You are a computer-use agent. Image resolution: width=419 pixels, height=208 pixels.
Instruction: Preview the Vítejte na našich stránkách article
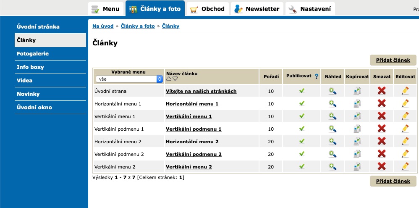point(333,91)
